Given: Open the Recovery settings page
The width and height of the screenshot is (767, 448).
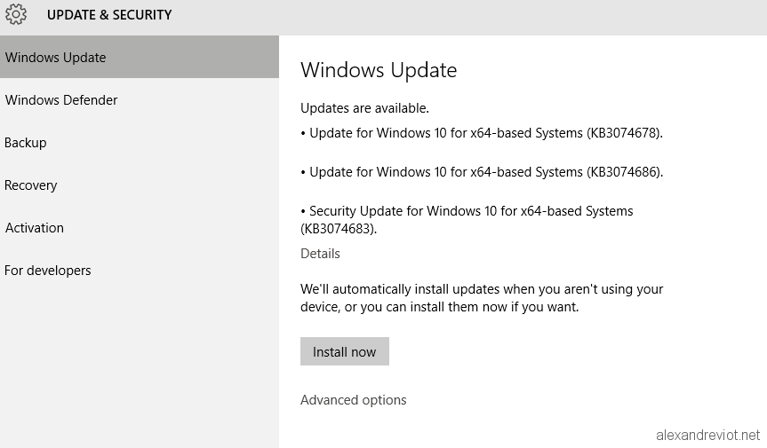Looking at the screenshot, I should (x=140, y=185).
